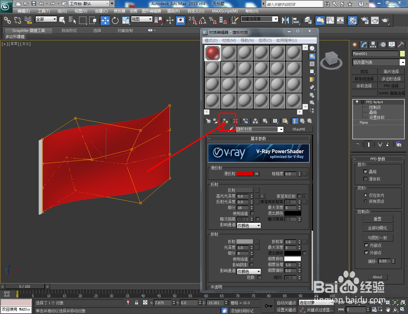The width and height of the screenshot is (408, 314).
Task: Toggle reflection 使用插值 checkbox
Action: pos(252,213)
